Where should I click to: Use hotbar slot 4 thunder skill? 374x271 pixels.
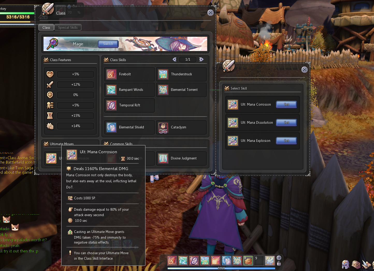(x=205, y=261)
